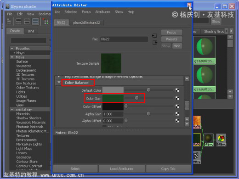
Task: Select Hypershade top-and-bottom panel layout icon
Action: [35, 22]
